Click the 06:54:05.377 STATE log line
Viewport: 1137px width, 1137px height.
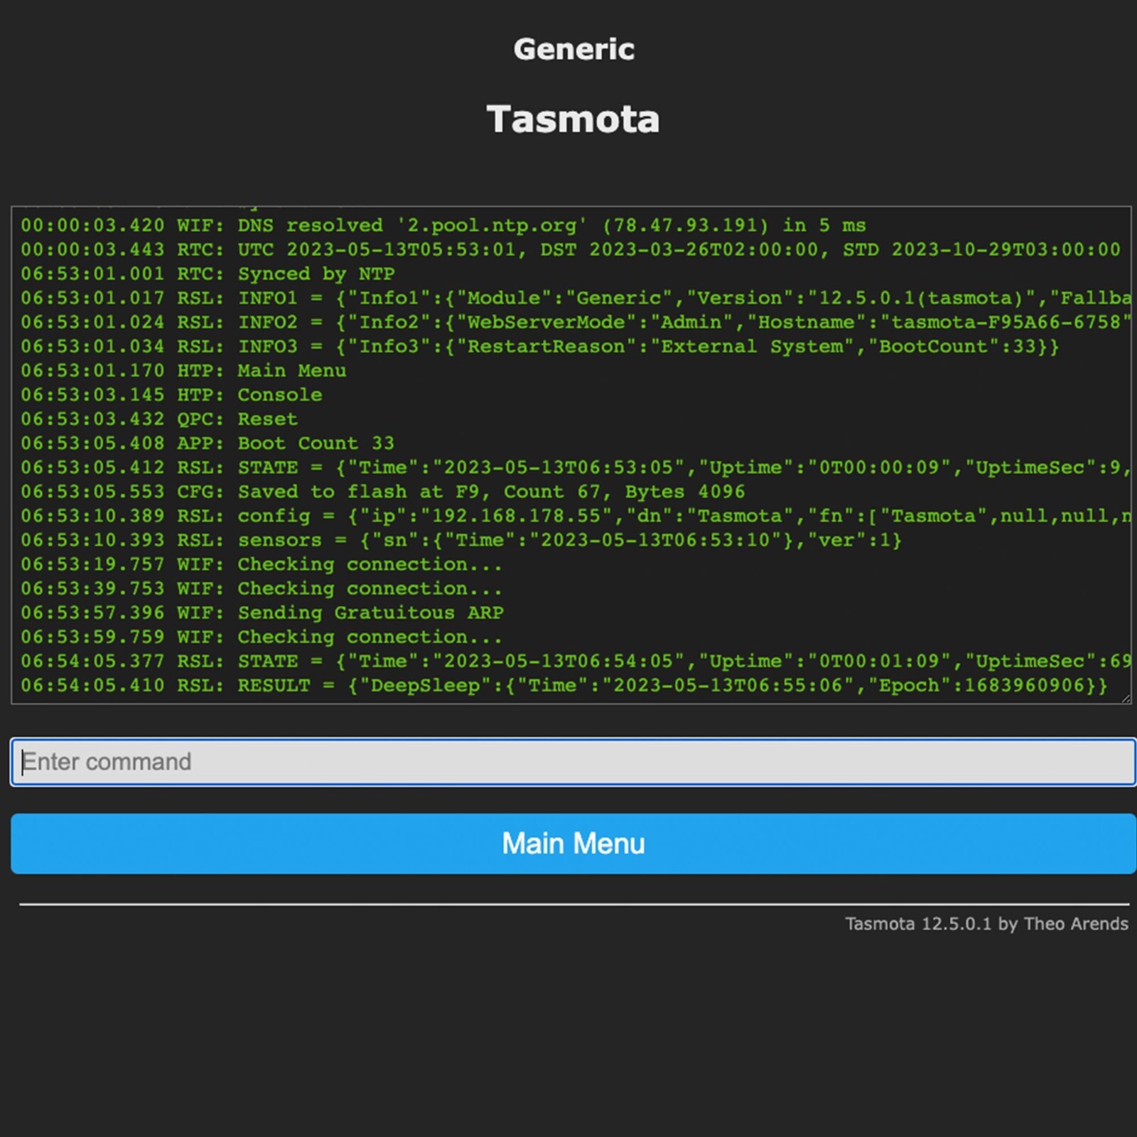[x=576, y=661]
